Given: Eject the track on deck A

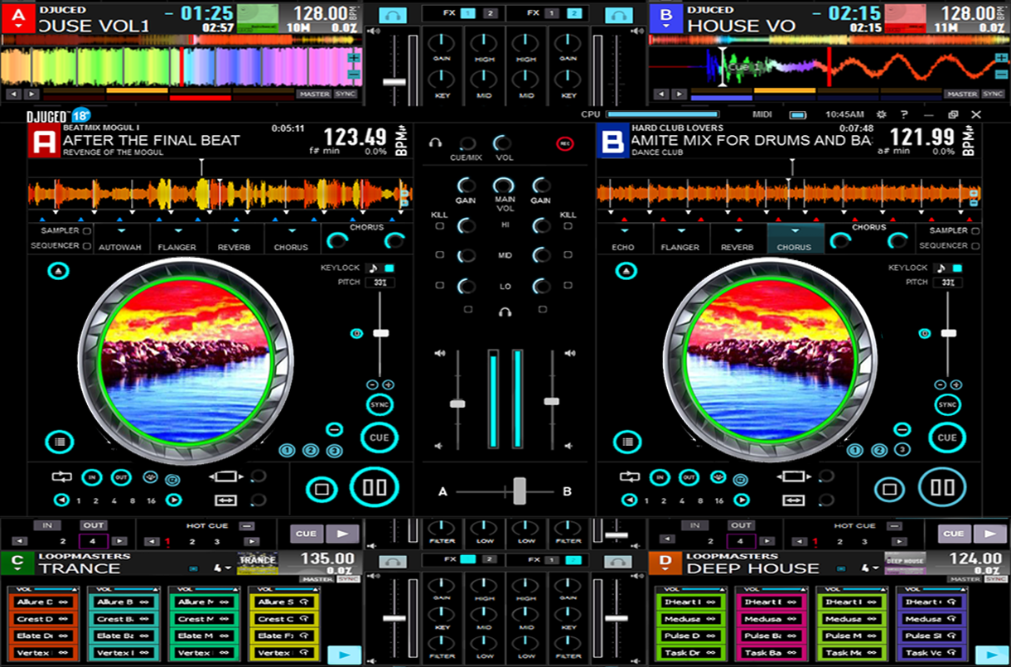Looking at the screenshot, I should click(x=58, y=271).
